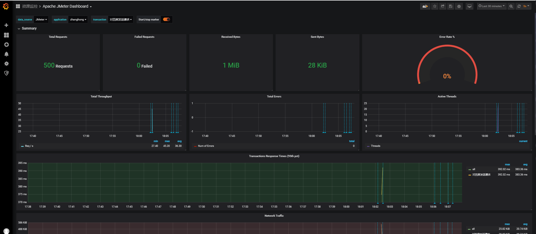Open the Transactions Response Times panel title menu
This screenshot has height=234, width=536.
[274, 156]
